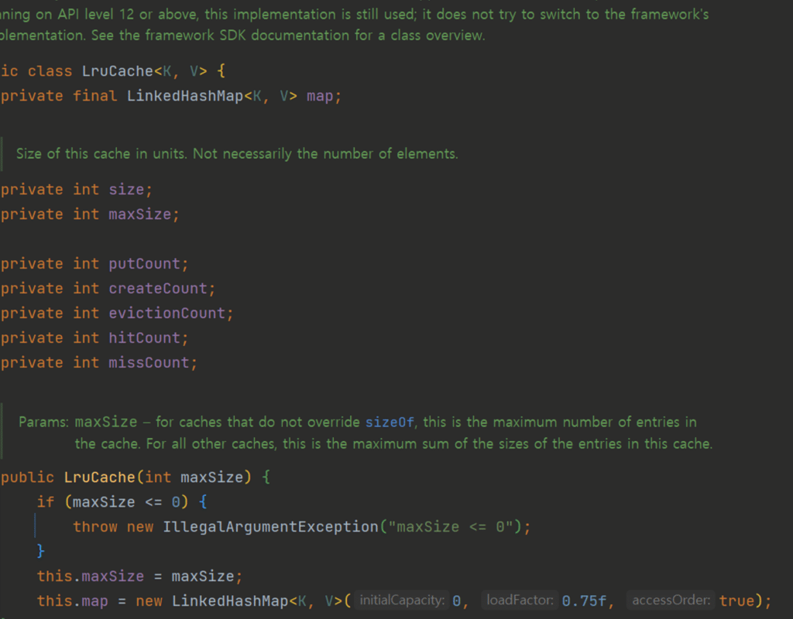Click the rendered doc comment about cache size
Image resolution: width=793 pixels, height=619 pixels.
[x=236, y=154]
